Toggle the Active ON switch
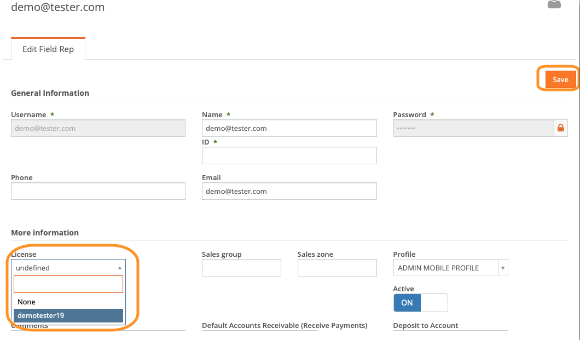The image size is (580, 340). click(420, 303)
